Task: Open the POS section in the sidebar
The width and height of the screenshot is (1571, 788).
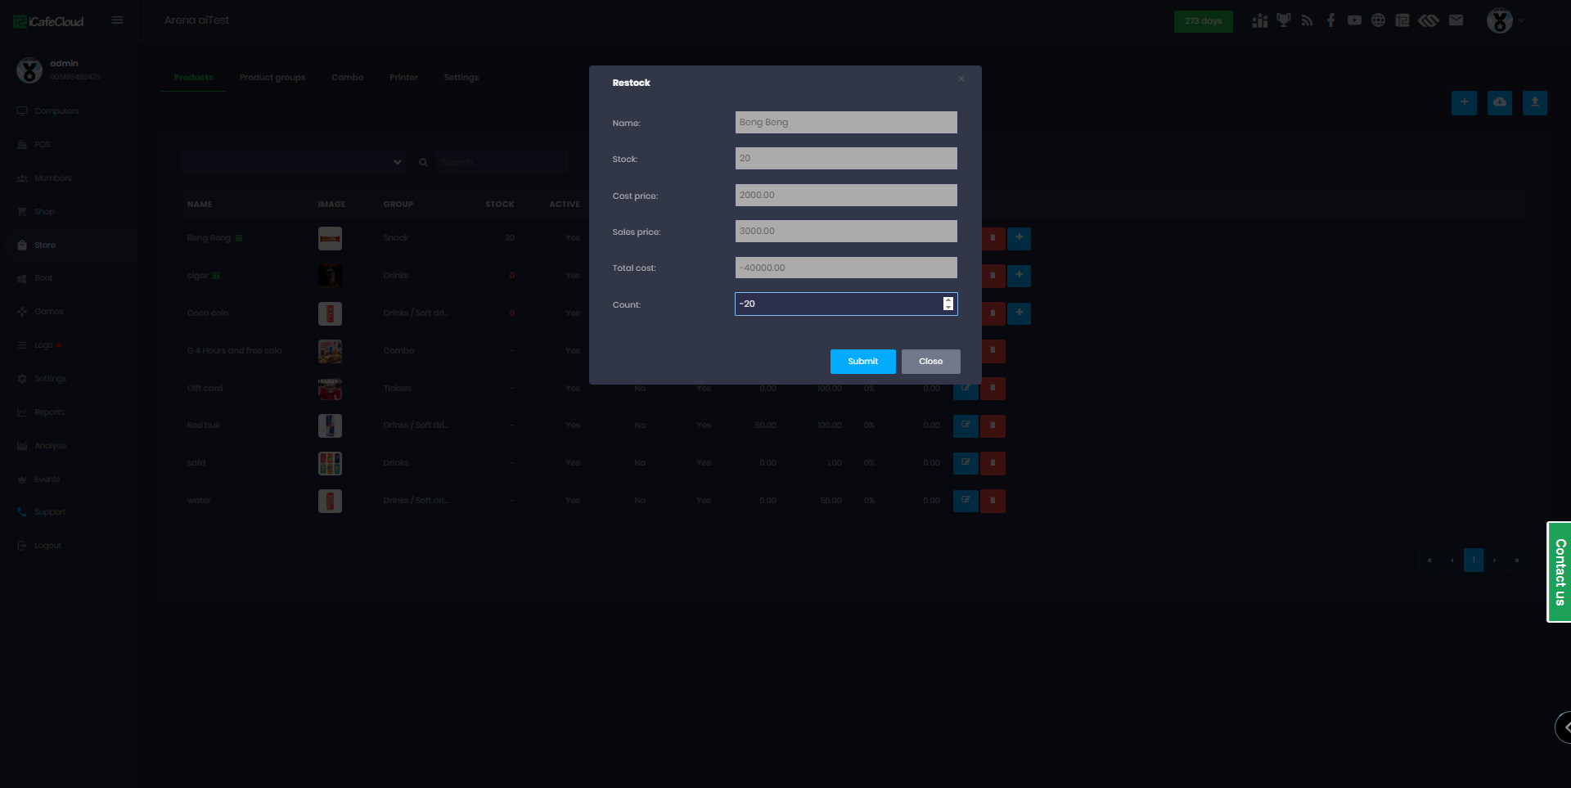Action: click(x=41, y=144)
